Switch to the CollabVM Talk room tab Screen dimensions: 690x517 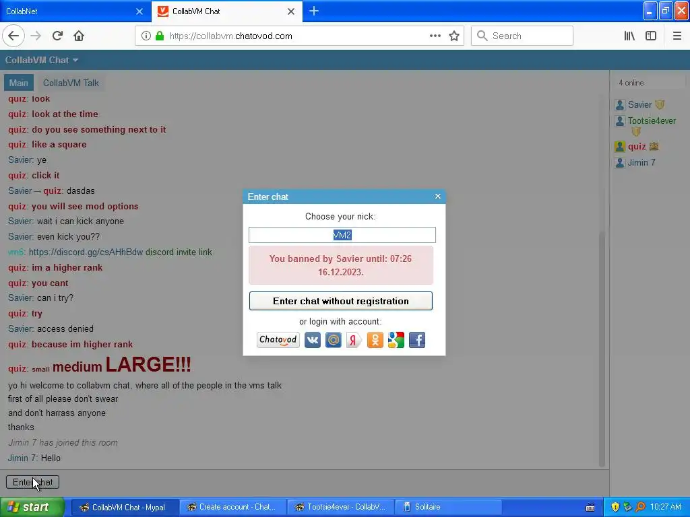71,83
